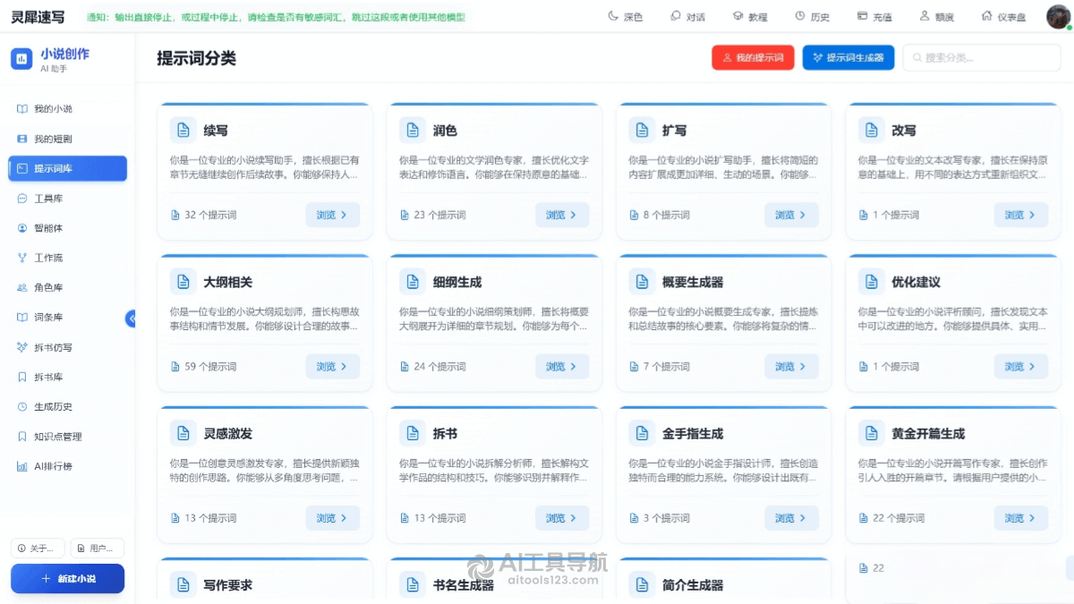This screenshot has width=1074, height=604.
Task: Click the 灵感激发 card document icon
Action: 183,433
